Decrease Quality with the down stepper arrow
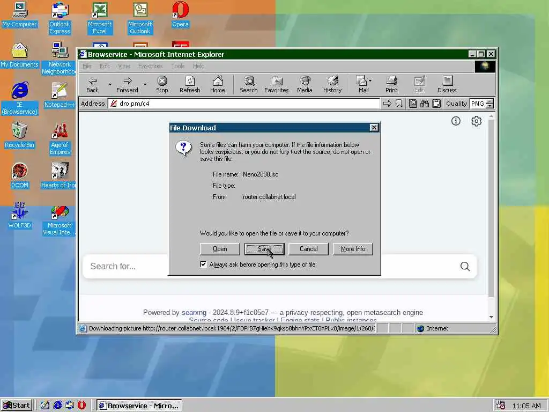The height and width of the screenshot is (412, 549). [490, 106]
